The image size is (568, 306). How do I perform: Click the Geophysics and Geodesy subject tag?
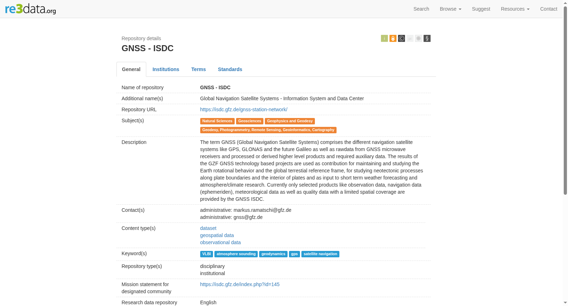pos(290,121)
